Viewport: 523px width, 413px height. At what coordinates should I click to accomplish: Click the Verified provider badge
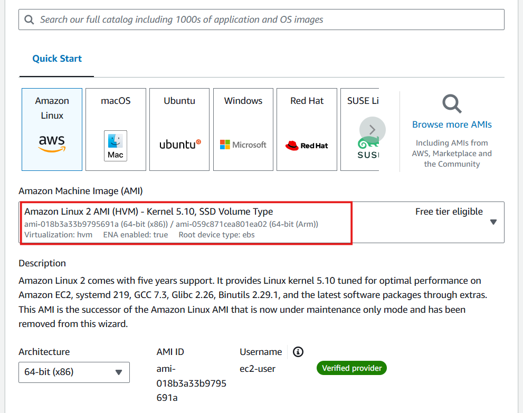[351, 368]
